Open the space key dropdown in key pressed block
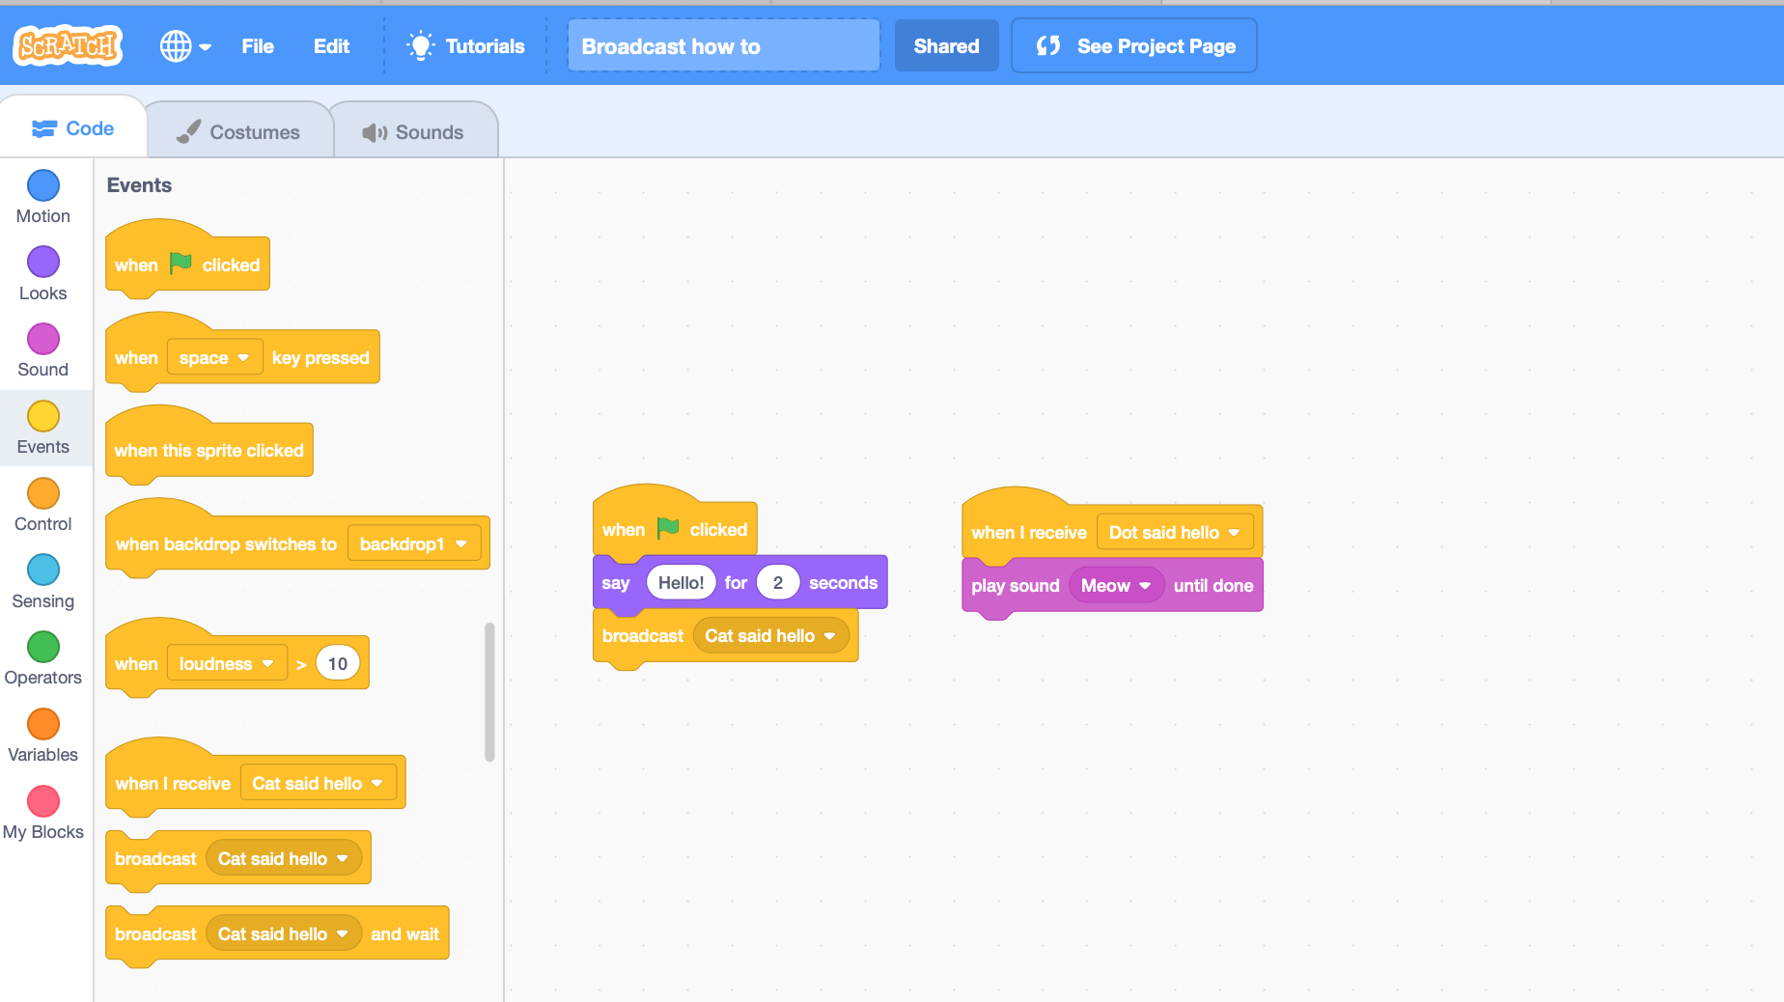 pyautogui.click(x=214, y=357)
